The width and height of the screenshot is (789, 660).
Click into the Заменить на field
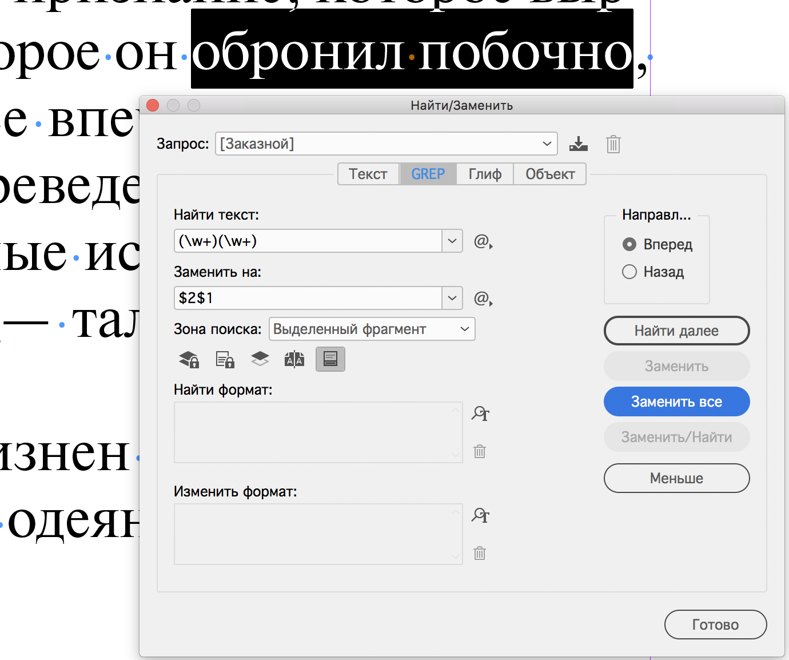tap(308, 298)
